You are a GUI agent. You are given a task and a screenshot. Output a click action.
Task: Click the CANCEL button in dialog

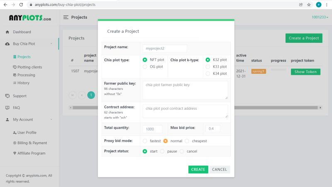pyautogui.click(x=220, y=170)
